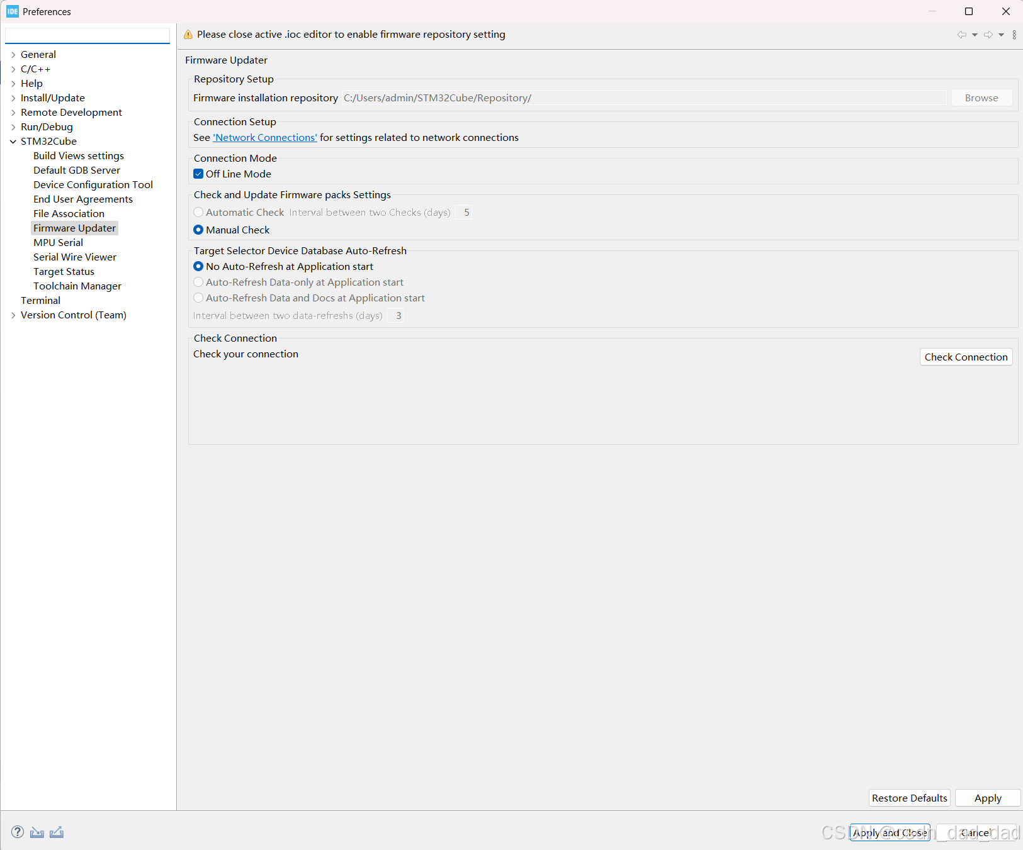Expand the Remote Development tree node
The image size is (1023, 850).
pyautogui.click(x=13, y=113)
